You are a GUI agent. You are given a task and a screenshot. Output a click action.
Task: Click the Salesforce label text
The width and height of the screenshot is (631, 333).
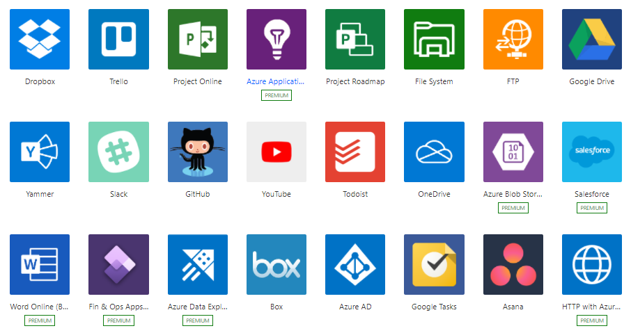click(x=592, y=194)
